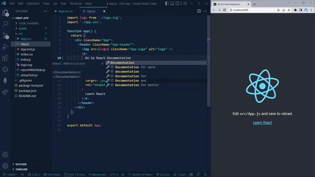Bookmark this page with the star icon

(x=289, y=10)
